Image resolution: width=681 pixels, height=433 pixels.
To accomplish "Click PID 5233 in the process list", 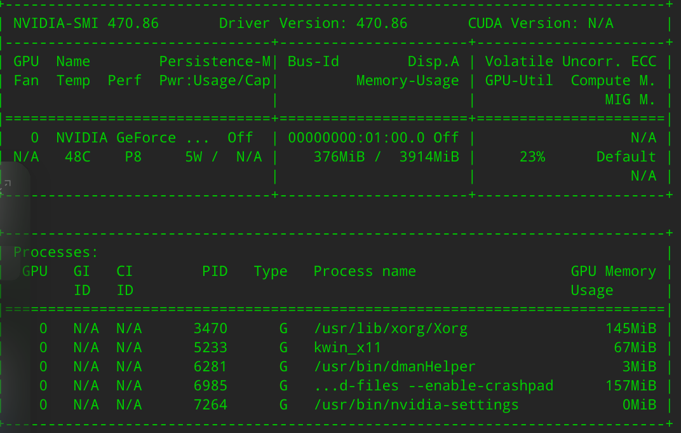I will 210,348.
